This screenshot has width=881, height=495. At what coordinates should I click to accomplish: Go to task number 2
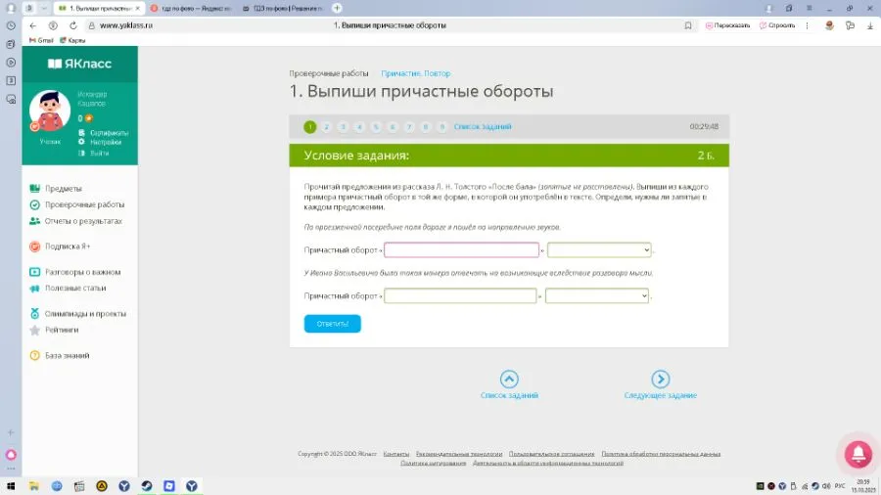point(326,127)
